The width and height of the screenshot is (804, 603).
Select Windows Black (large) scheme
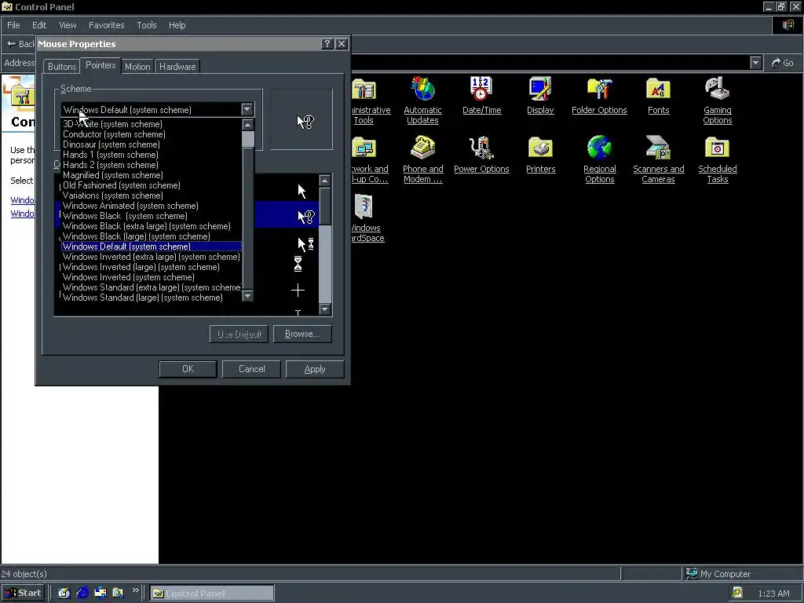pos(152,236)
